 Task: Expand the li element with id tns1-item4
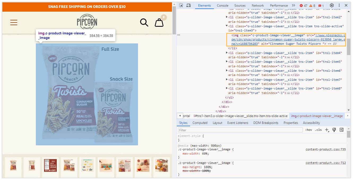pyautogui.click(x=227, y=53)
